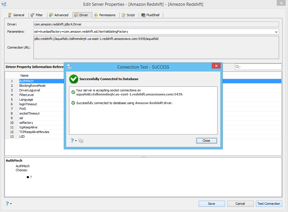Switch to the Permissions tab
Screen dimensions: 288x212
(x=105, y=15)
